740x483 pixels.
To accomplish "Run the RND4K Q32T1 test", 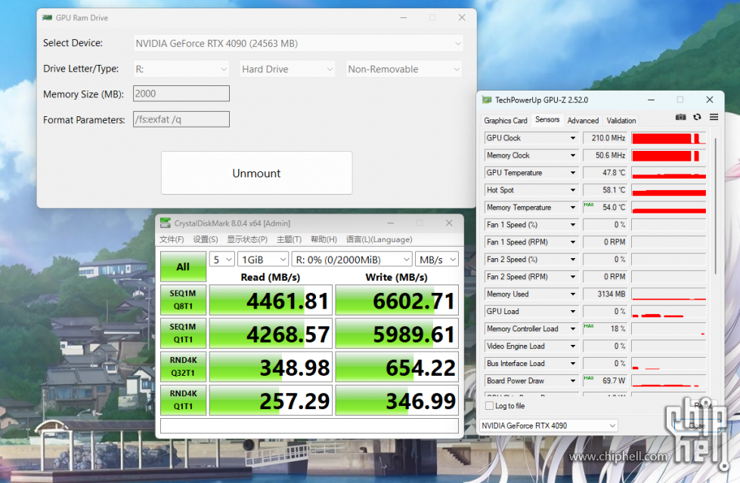I will click(183, 367).
